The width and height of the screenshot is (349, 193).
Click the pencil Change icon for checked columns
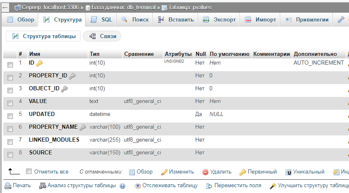coord(164,172)
